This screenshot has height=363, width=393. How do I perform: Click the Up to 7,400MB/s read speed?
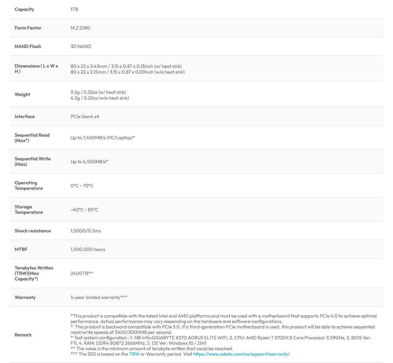pos(103,138)
